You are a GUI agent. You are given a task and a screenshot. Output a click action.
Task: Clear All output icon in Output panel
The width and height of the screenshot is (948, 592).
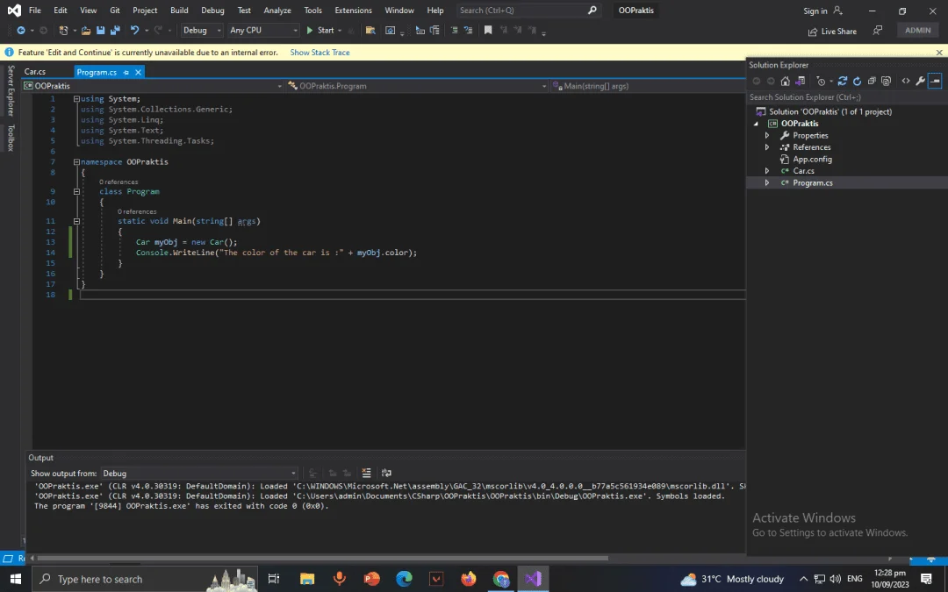pyautogui.click(x=366, y=473)
